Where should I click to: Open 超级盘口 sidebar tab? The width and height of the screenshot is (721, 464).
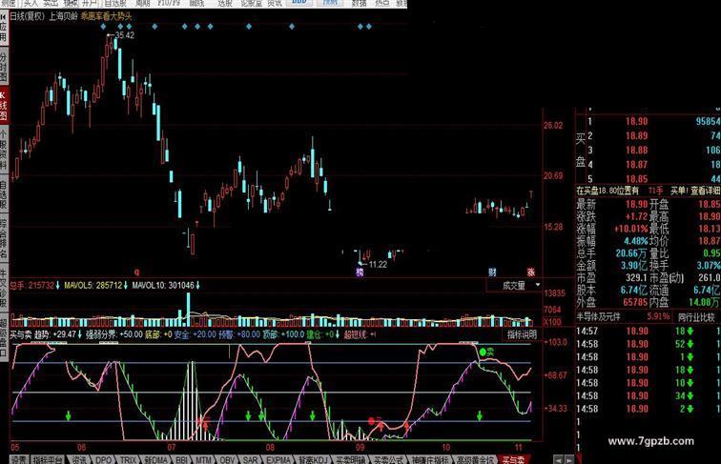[3, 336]
